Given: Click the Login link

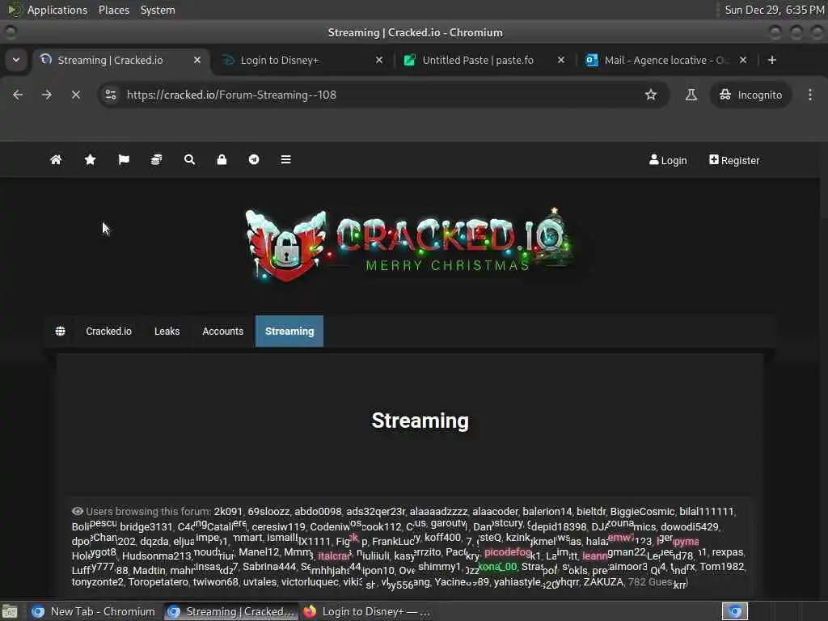Looking at the screenshot, I should click(x=668, y=160).
